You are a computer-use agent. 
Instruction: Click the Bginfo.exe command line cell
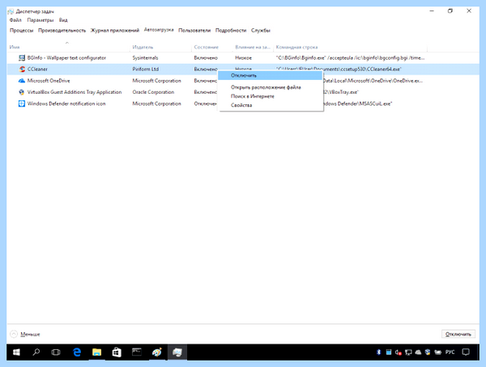pyautogui.click(x=350, y=58)
